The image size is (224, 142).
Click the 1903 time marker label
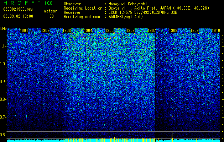(x=67, y=31)
